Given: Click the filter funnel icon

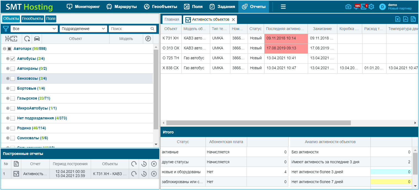Looking at the screenshot, I should point(6,29).
